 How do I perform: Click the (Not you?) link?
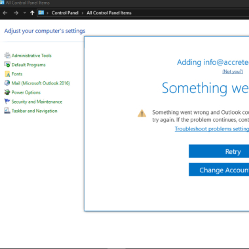(233, 71)
